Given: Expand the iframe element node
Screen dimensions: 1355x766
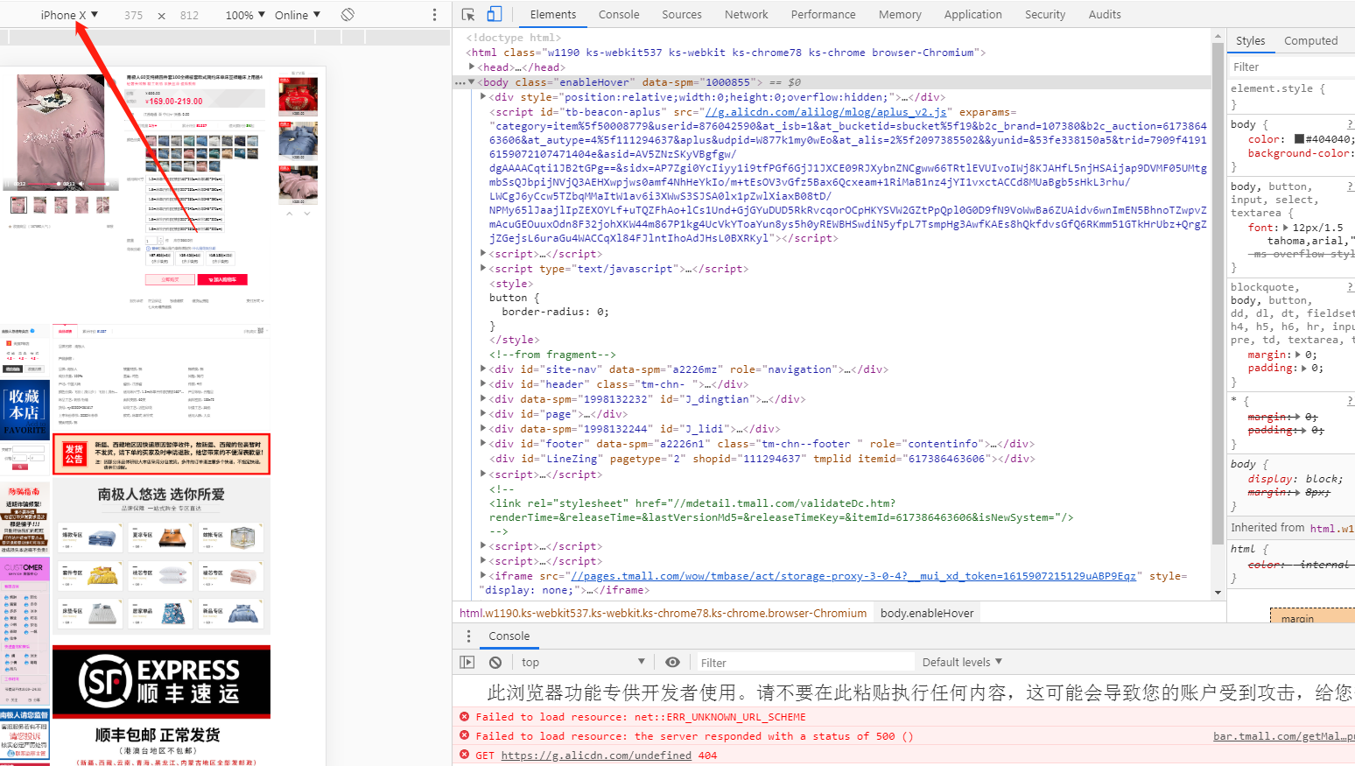Looking at the screenshot, I should [x=483, y=576].
